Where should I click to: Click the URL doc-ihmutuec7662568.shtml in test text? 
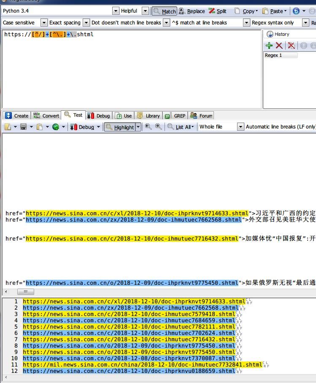(134, 220)
